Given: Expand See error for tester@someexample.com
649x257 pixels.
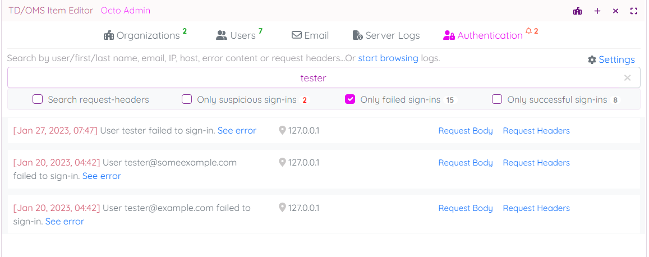Looking at the screenshot, I should (x=102, y=176).
